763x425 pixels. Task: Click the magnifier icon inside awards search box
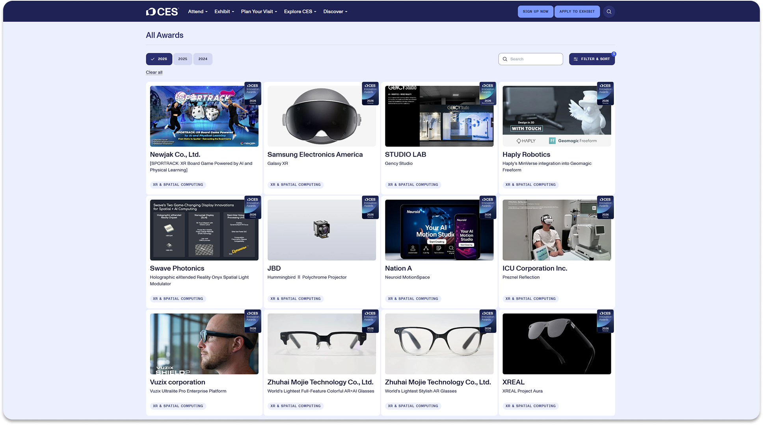tap(505, 59)
